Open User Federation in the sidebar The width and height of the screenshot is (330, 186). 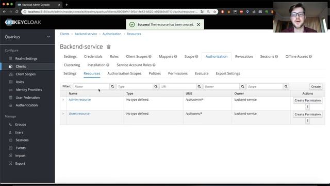pos(27,98)
